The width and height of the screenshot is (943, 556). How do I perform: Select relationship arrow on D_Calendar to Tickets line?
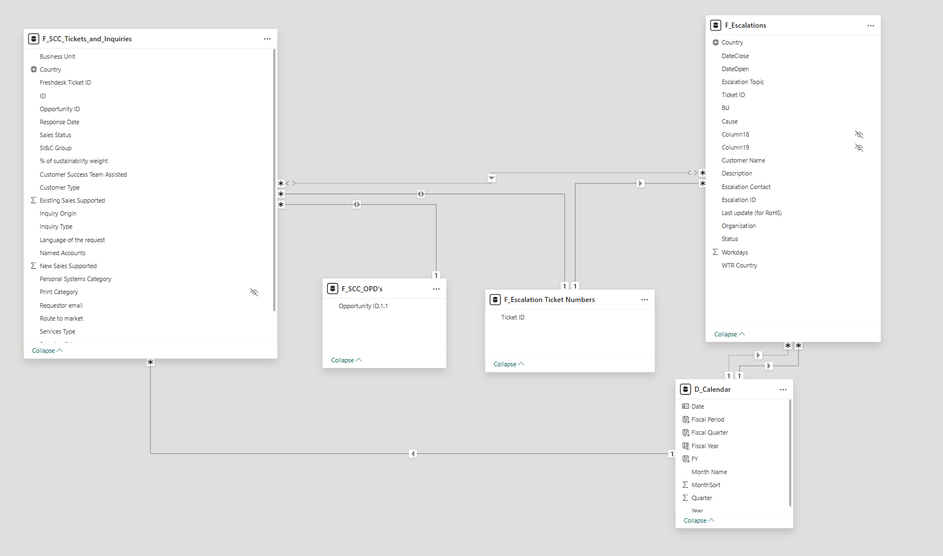(x=413, y=454)
